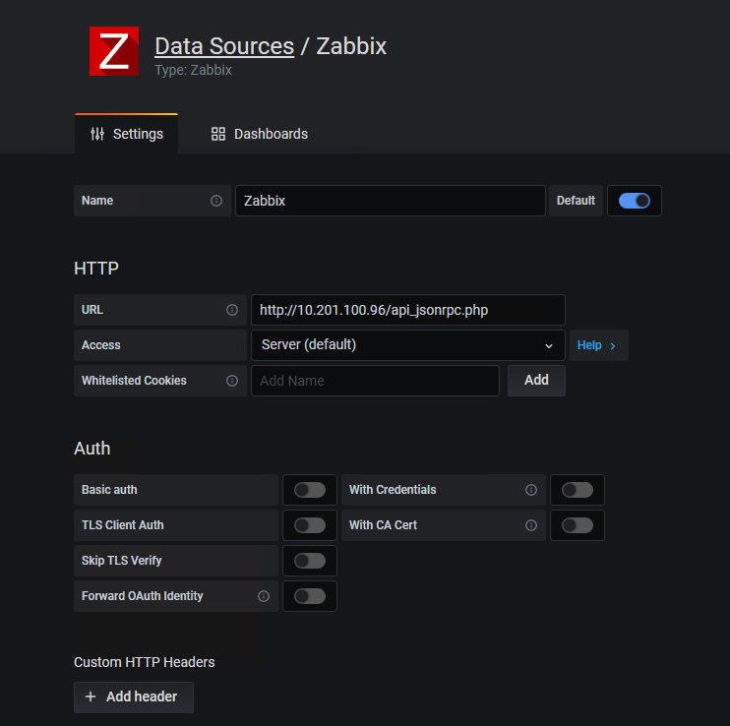Switch to the Dashboards tab
This screenshot has width=730, height=726.
[x=260, y=134]
